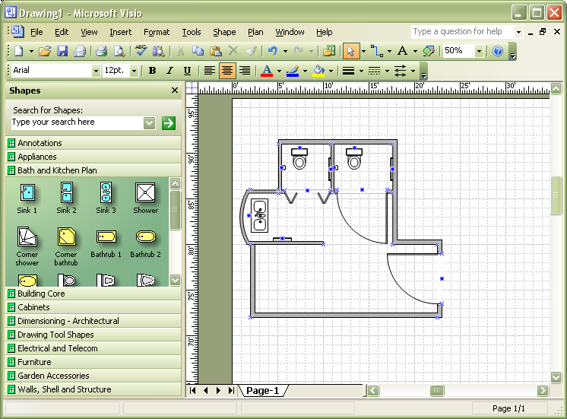Viewport: 567px width, 419px height.
Task: Open Print Preview icon
Action: [119, 51]
